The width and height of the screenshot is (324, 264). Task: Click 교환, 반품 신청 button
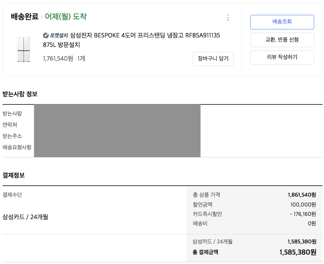coord(282,40)
